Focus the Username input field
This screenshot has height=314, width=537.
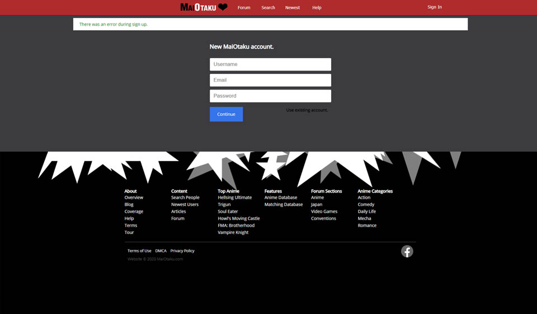(270, 64)
